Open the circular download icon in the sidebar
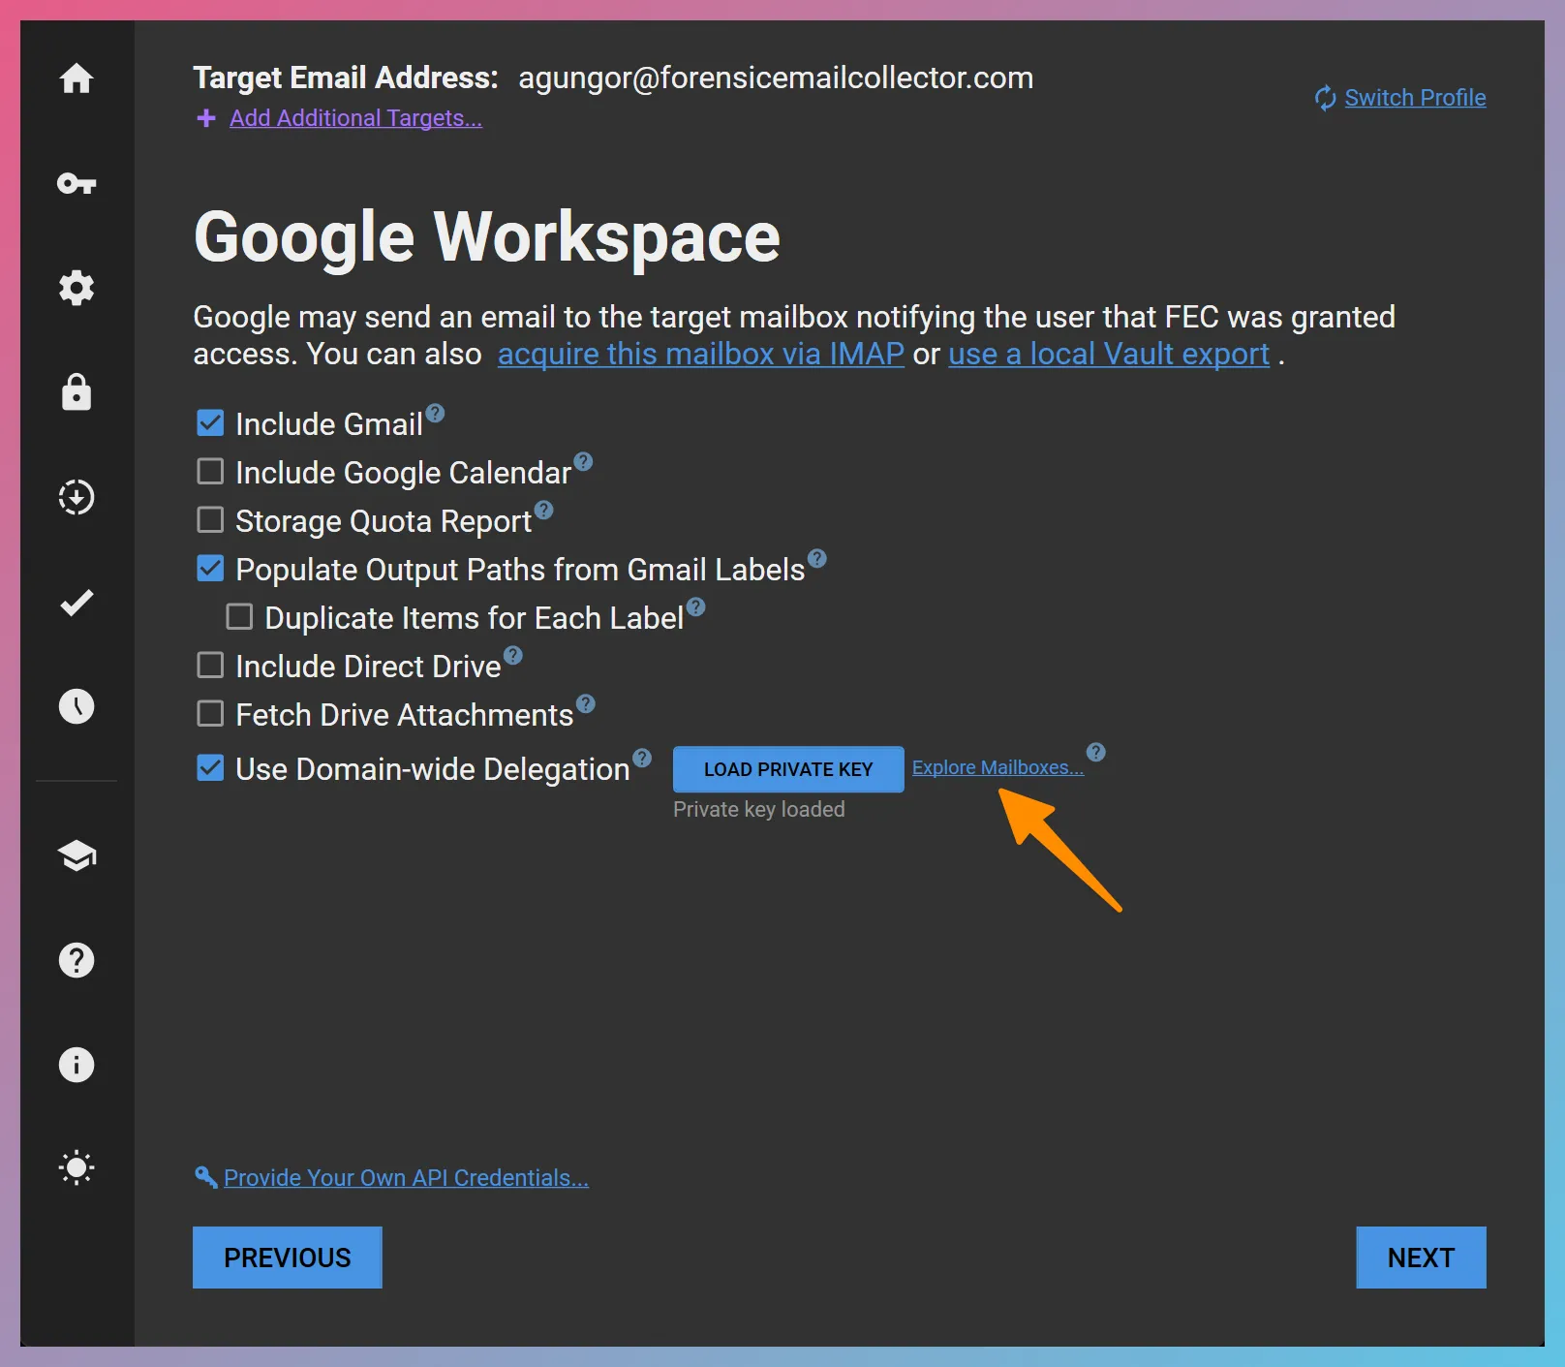Image resolution: width=1565 pixels, height=1367 pixels. (x=77, y=497)
